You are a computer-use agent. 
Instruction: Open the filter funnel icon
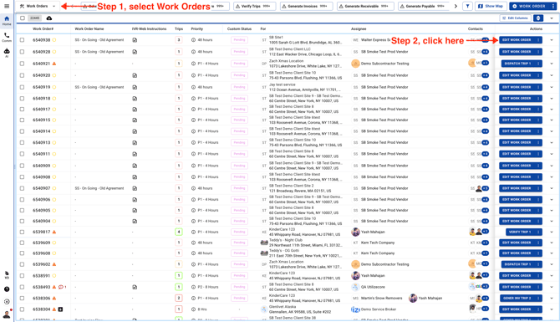pyautogui.click(x=467, y=6)
